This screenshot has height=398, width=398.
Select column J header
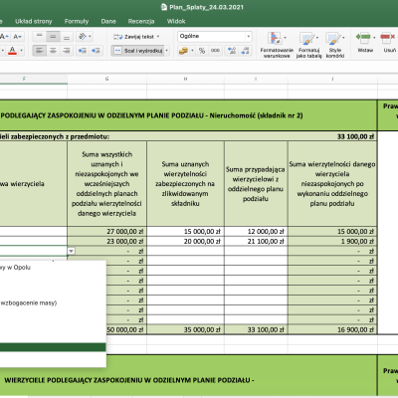332,79
